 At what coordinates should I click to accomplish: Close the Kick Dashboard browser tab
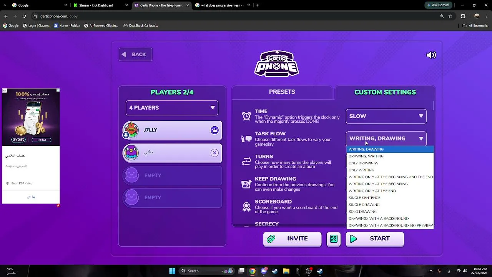pyautogui.click(x=126, y=5)
